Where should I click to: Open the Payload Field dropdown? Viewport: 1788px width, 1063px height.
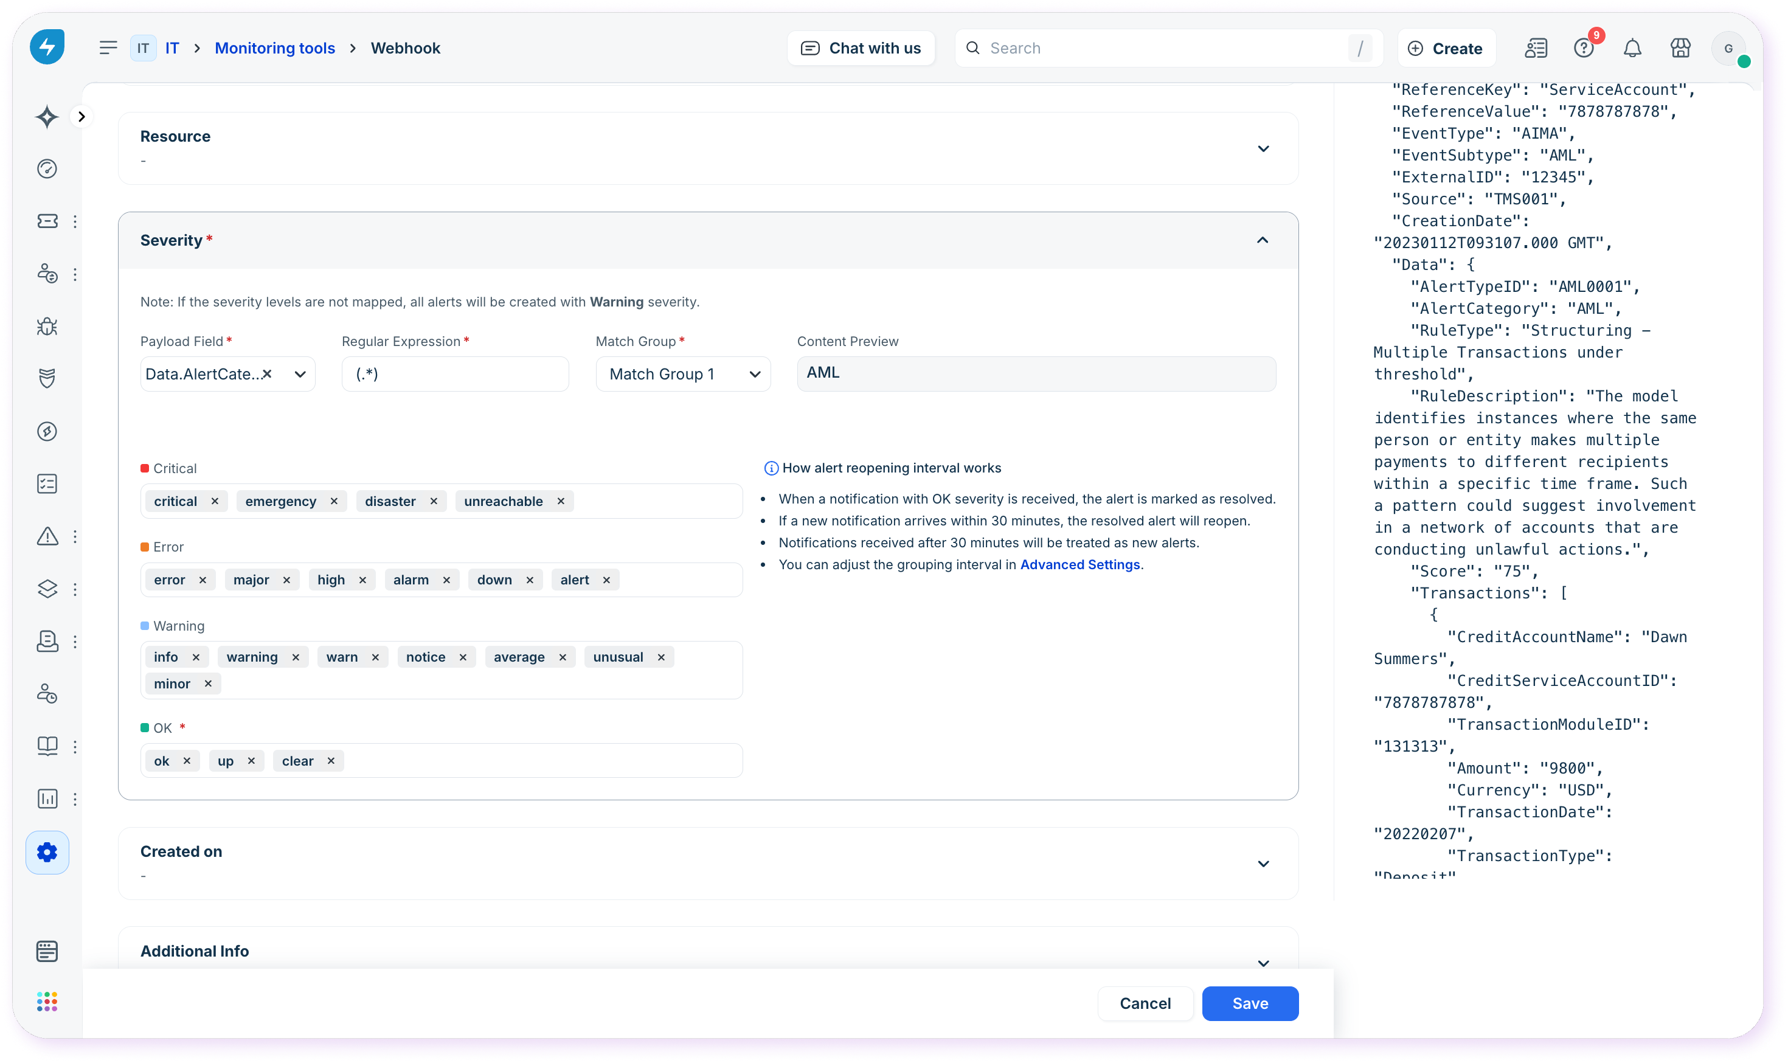[x=300, y=374]
